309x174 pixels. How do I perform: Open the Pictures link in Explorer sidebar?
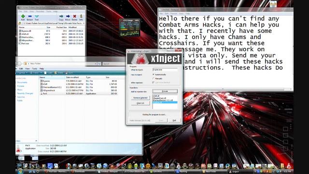[x=20, y=86]
